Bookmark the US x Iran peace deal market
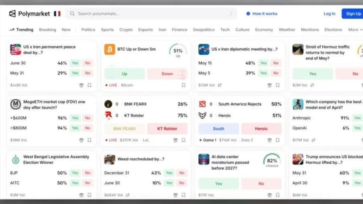The image size is (363, 204). tap(89, 85)
